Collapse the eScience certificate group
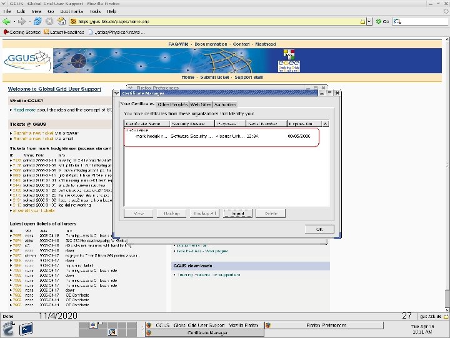The height and width of the screenshot is (338, 450). click(126, 130)
